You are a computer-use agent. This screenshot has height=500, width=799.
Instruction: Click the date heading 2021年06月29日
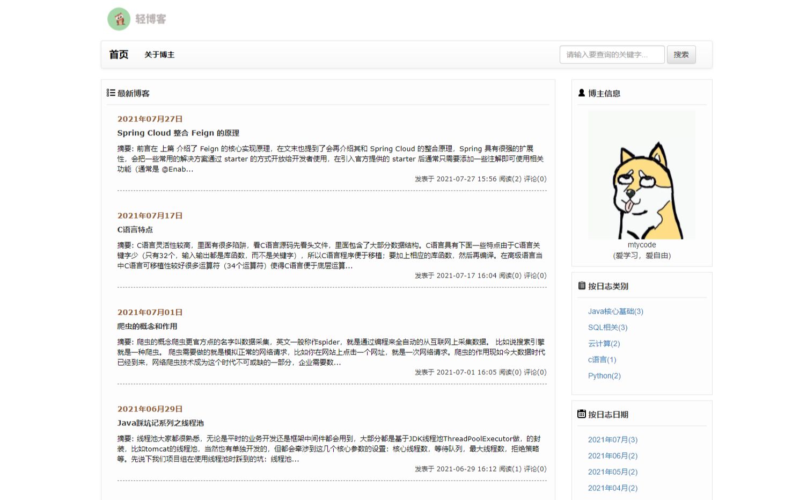(150, 409)
